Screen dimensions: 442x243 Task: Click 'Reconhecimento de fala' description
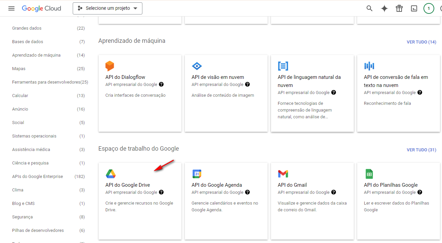387,103
